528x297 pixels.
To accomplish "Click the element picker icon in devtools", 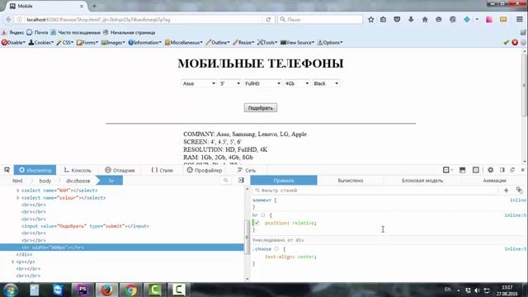I will [7, 170].
